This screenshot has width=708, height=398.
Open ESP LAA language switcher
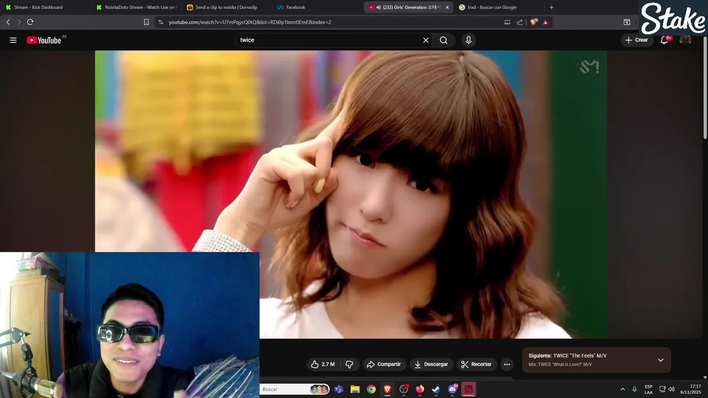click(x=648, y=389)
